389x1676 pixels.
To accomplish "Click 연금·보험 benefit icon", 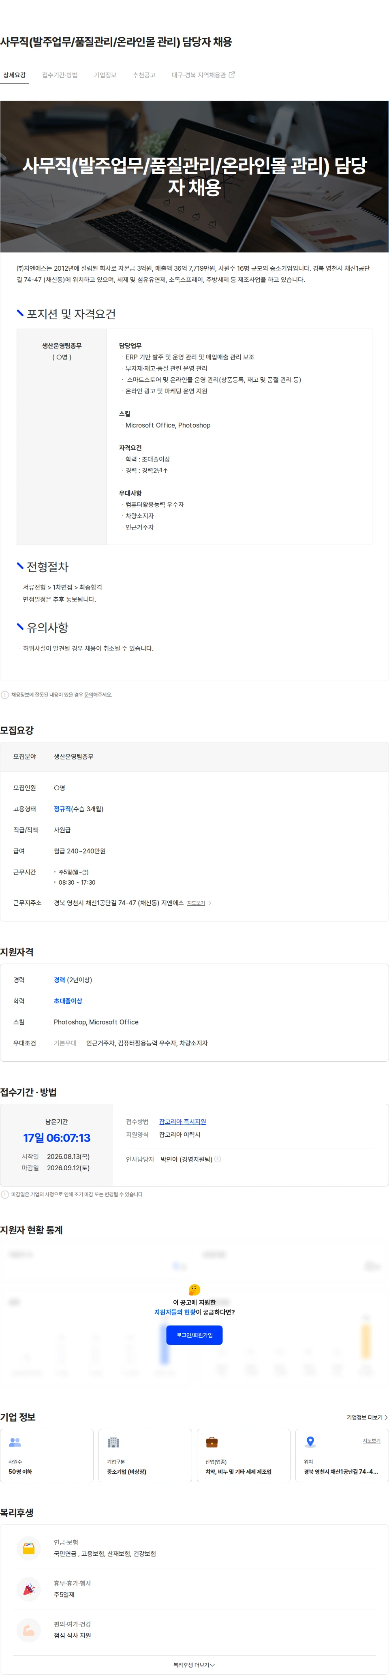I will (29, 1548).
